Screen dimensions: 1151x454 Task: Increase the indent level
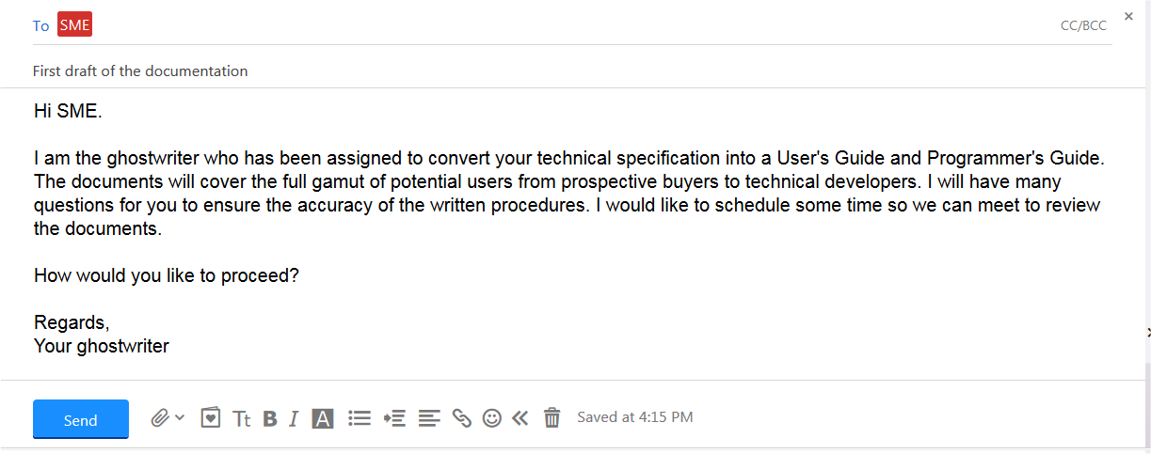[x=394, y=418]
